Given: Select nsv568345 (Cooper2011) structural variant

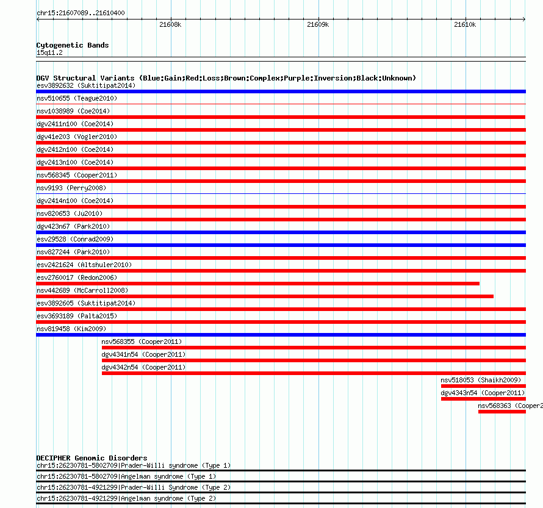Looking at the screenshot, I should click(x=77, y=175).
